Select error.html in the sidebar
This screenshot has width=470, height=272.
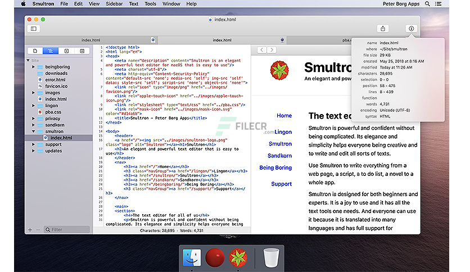tap(55, 80)
